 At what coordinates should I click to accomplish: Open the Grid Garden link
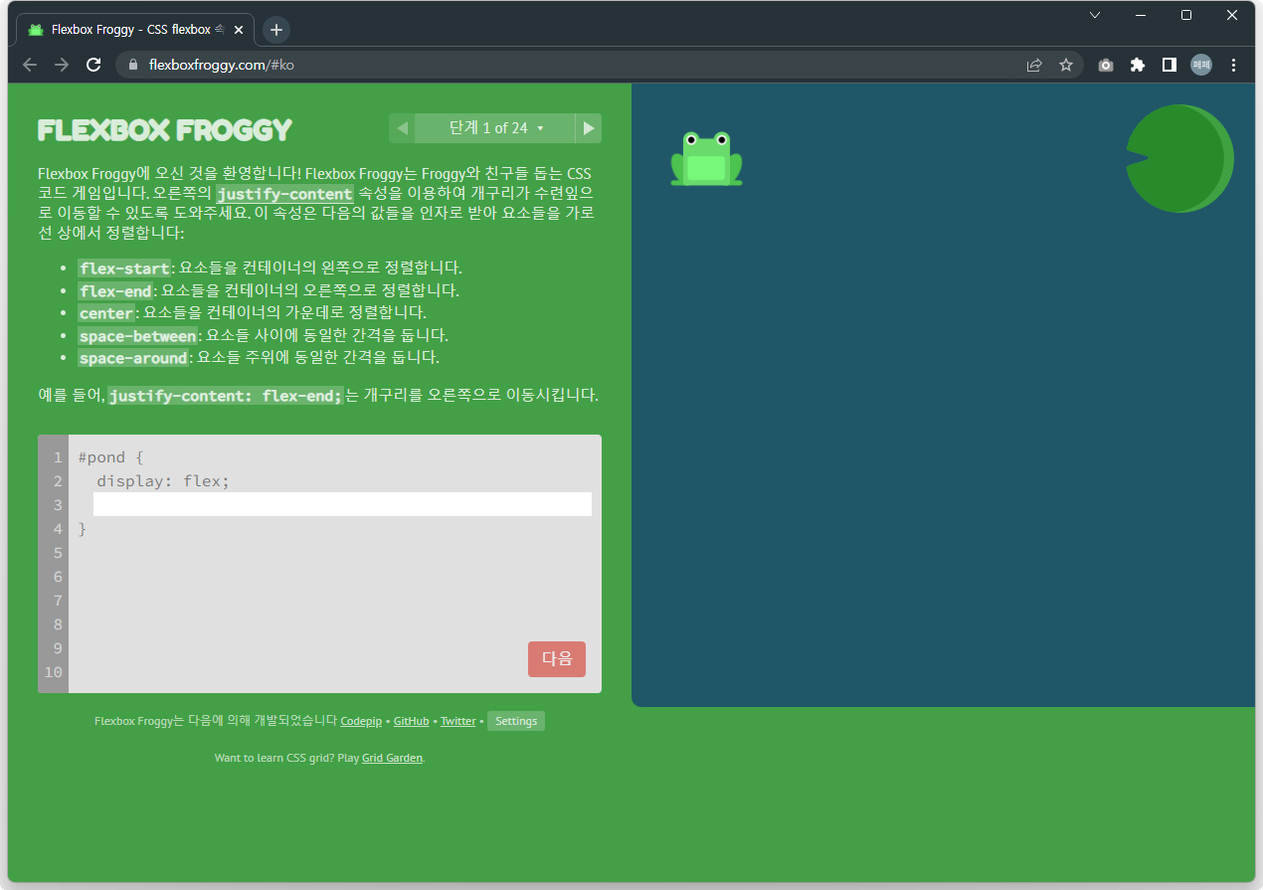pyautogui.click(x=392, y=758)
